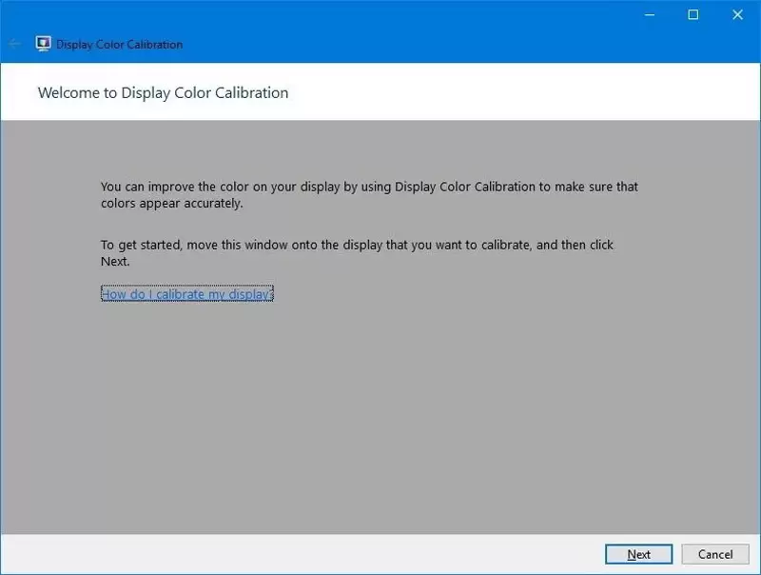Click the 'Display Color Calibration' title bar text
The width and height of the screenshot is (761, 575).
(x=120, y=45)
